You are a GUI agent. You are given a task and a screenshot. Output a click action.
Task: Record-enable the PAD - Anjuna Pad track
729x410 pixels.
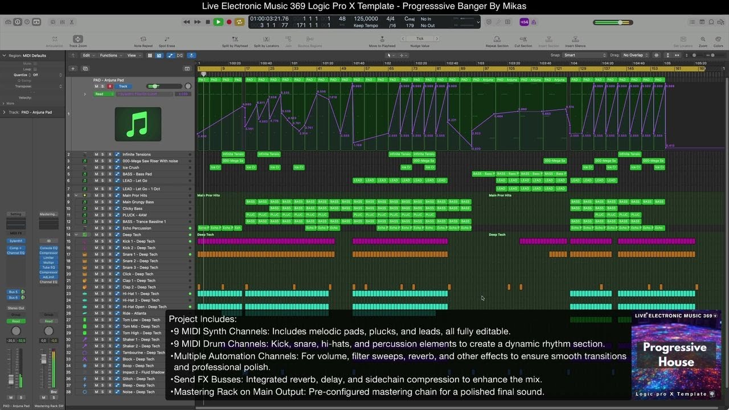tap(110, 86)
